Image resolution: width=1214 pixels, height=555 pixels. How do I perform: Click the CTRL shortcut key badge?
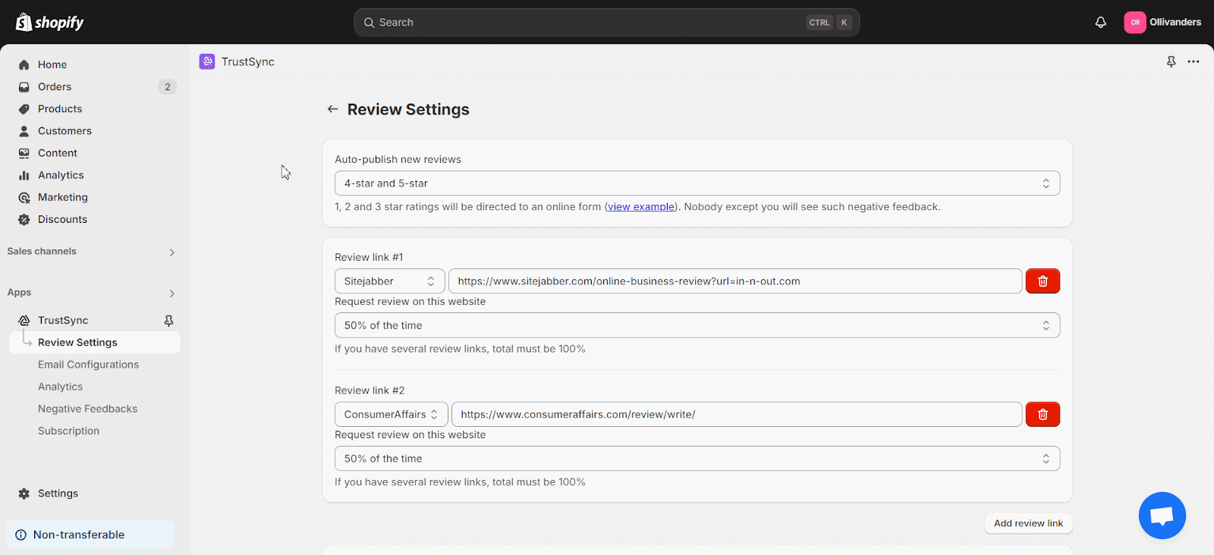(x=819, y=23)
